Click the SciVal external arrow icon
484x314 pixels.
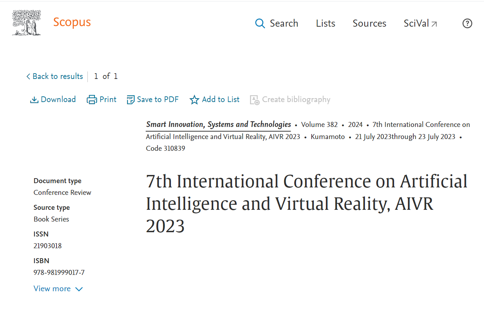point(434,24)
